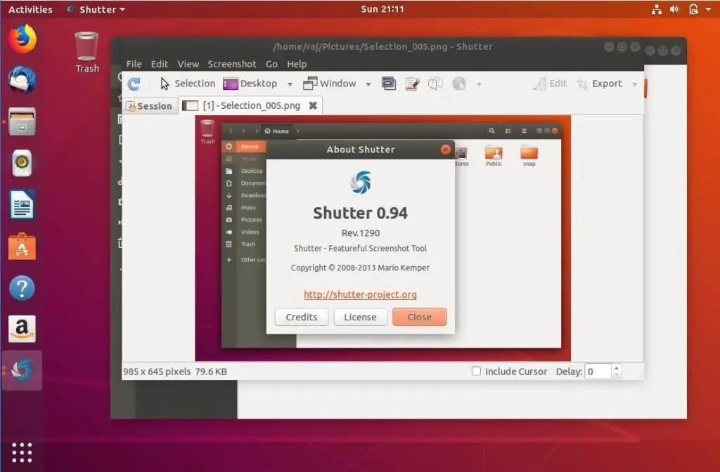
Task: Switch to the Session tab
Action: 150,106
